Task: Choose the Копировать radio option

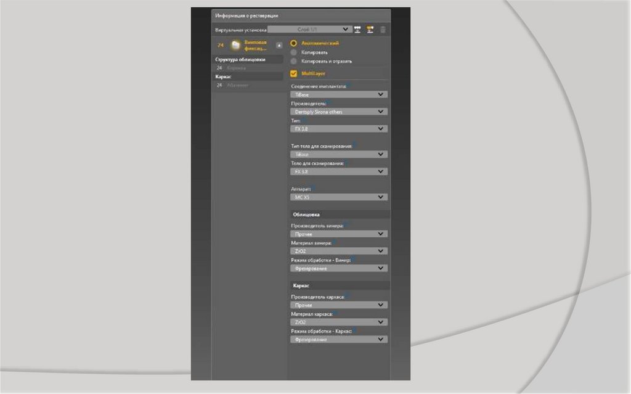Action: pos(294,52)
